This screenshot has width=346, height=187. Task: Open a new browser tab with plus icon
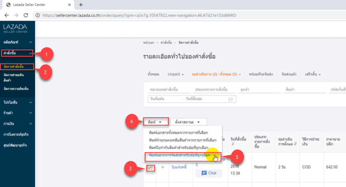point(81,5)
